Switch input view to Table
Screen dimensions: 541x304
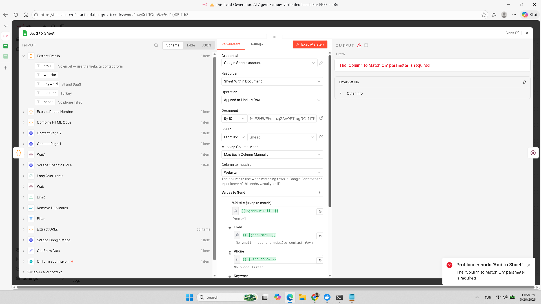(x=190, y=45)
